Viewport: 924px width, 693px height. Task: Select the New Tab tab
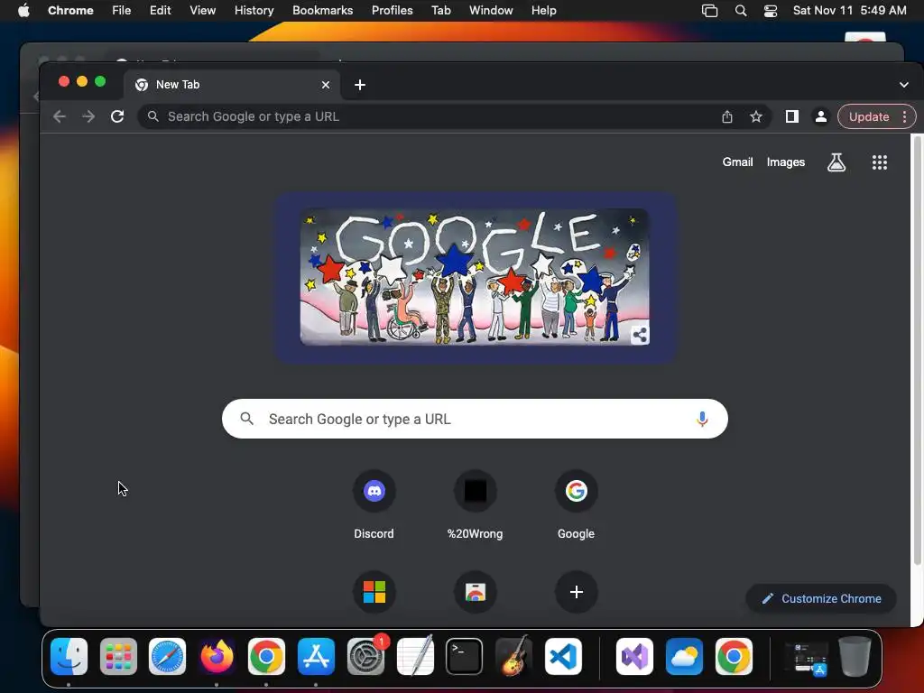pos(232,85)
